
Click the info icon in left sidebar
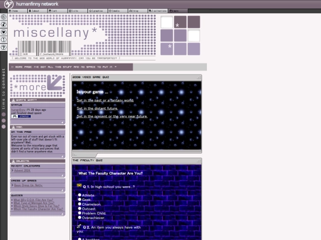click(4, 40)
